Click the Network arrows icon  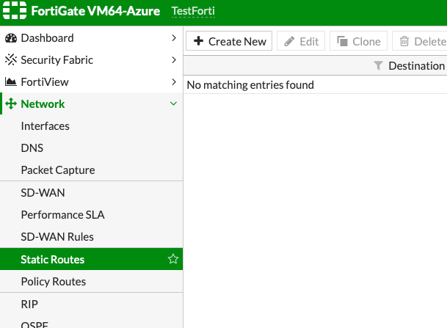point(11,103)
